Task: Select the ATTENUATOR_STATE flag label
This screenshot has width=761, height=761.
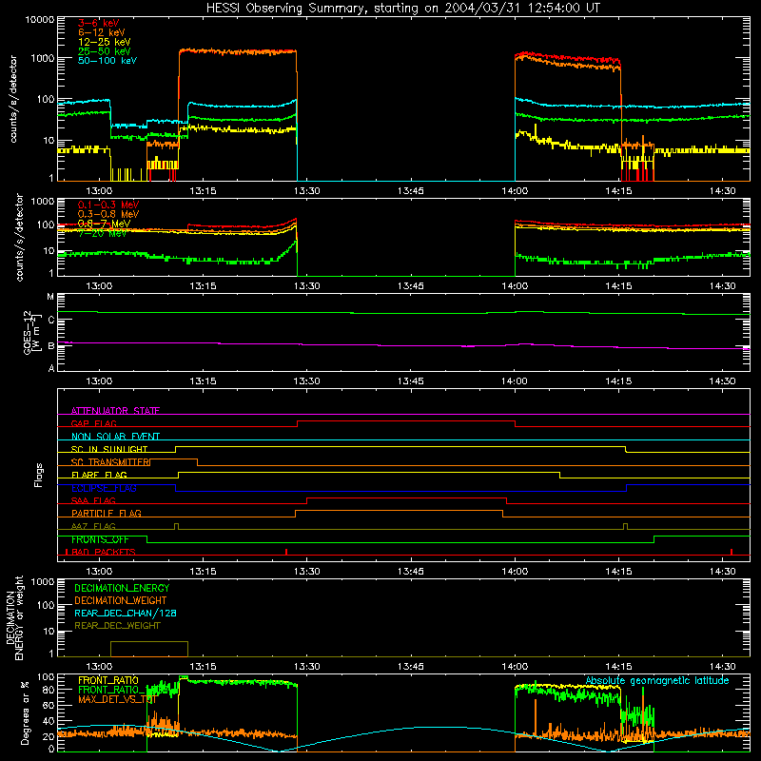Action: tap(115, 411)
